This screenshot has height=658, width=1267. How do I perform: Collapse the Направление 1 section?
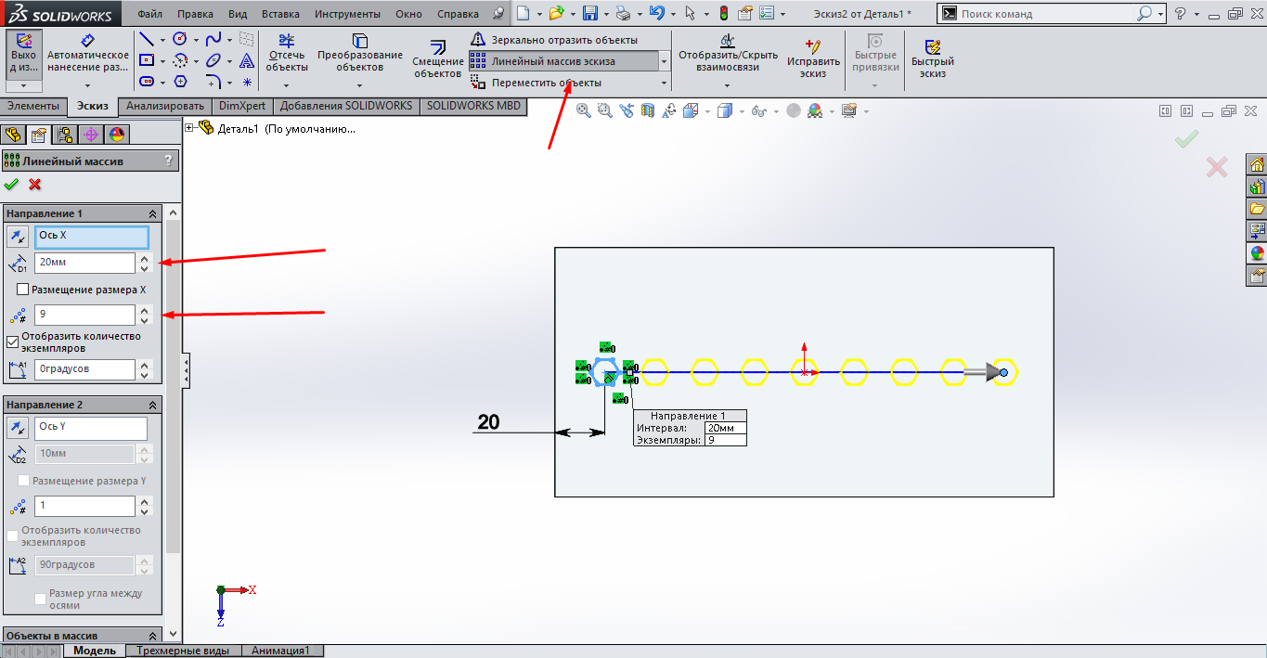[153, 213]
